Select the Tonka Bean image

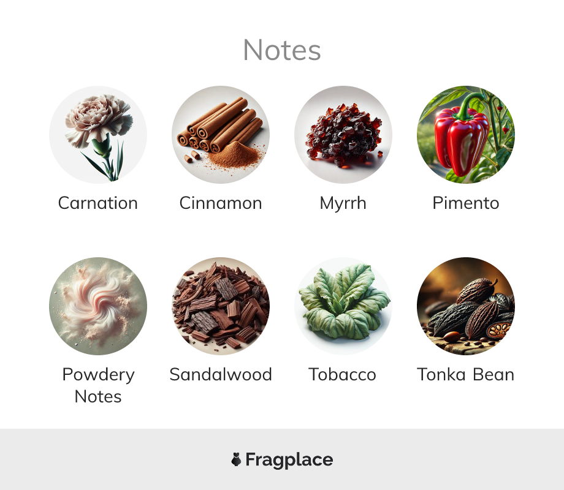(466, 306)
